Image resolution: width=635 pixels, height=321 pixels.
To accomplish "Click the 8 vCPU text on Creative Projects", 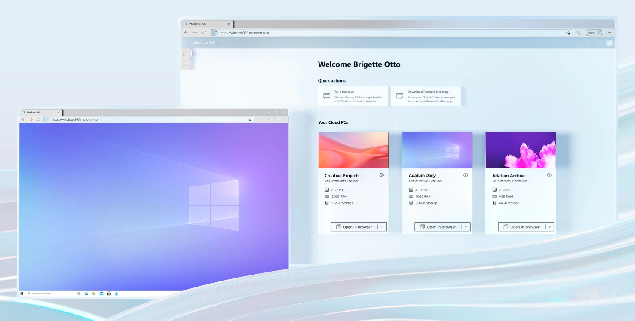I will click(x=337, y=190).
